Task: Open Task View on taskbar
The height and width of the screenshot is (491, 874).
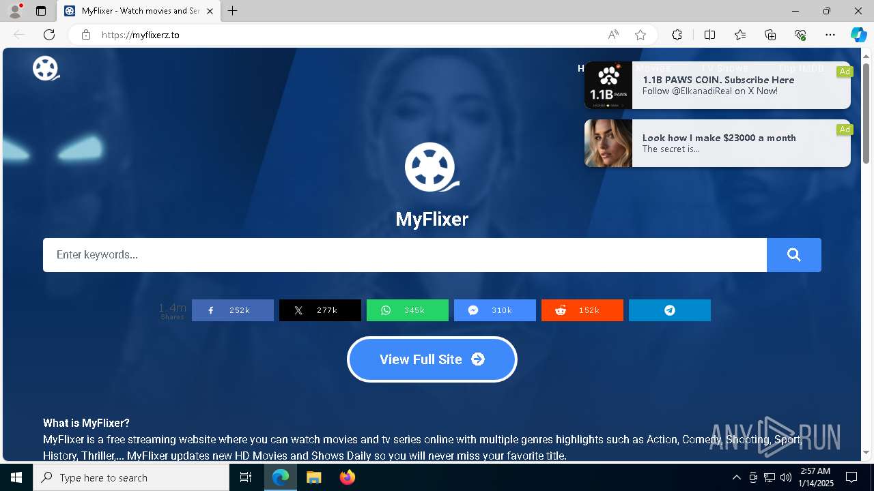Action: coord(246,477)
